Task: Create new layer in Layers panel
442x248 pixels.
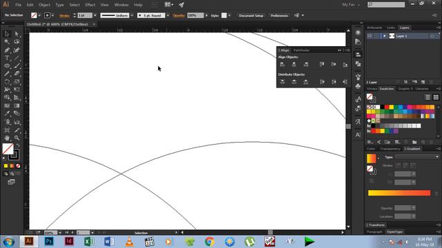Action: (423, 82)
